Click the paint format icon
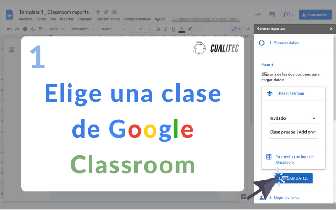Screen dimensions: 336x210 [40, 29]
